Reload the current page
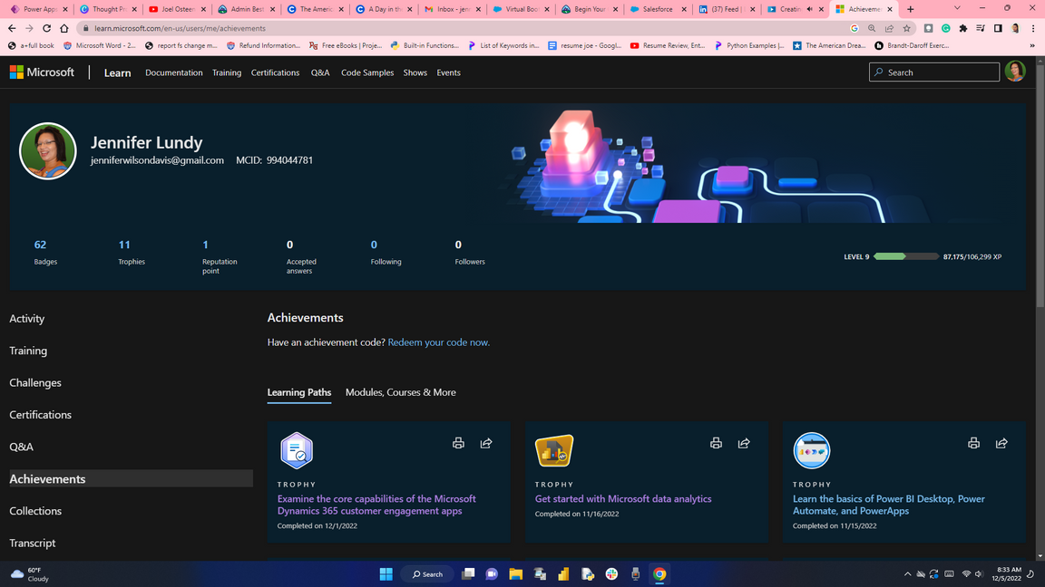The height and width of the screenshot is (587, 1045). click(x=46, y=29)
